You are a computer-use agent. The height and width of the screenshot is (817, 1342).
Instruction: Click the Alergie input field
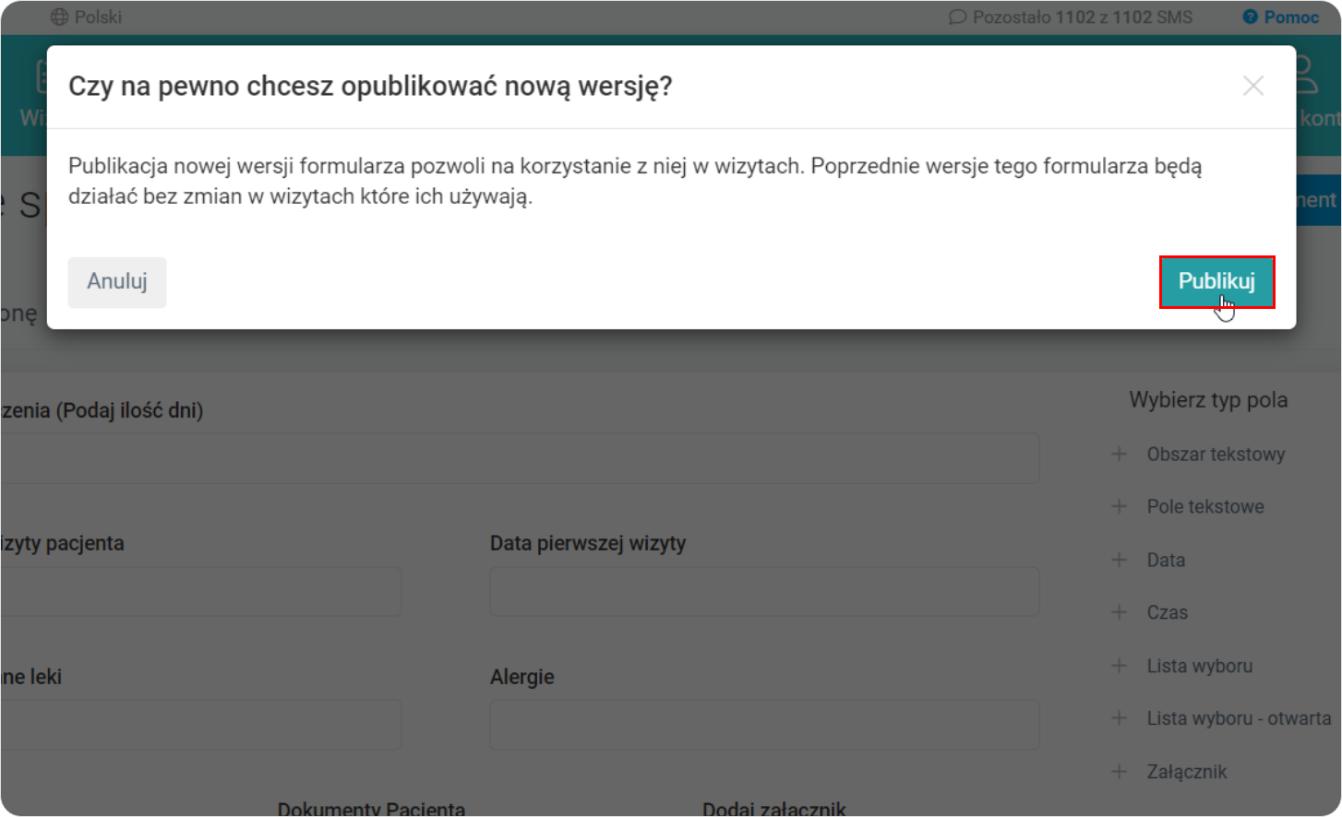pyautogui.click(x=764, y=724)
